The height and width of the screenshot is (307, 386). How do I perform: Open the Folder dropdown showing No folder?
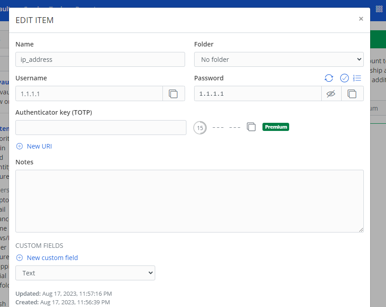(278, 59)
